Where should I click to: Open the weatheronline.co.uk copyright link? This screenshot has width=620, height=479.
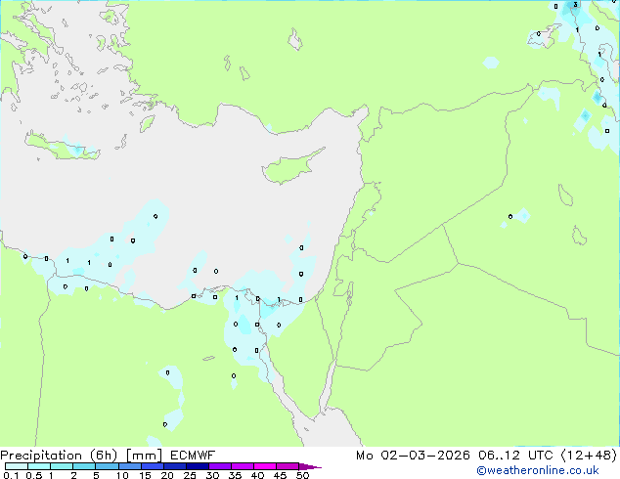pyautogui.click(x=537, y=470)
